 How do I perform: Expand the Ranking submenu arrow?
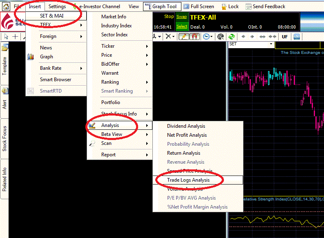[147, 82]
